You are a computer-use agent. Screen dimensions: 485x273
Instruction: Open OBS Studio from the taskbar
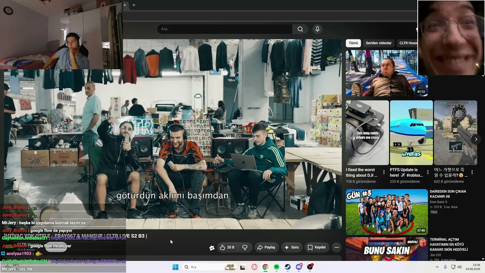tap(310, 267)
